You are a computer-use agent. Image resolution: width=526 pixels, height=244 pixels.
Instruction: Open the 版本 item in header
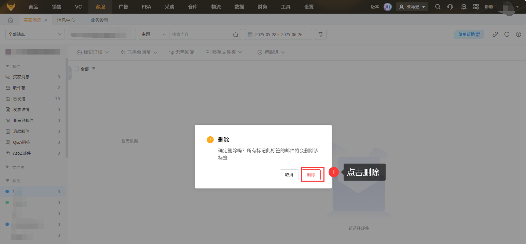point(375,7)
